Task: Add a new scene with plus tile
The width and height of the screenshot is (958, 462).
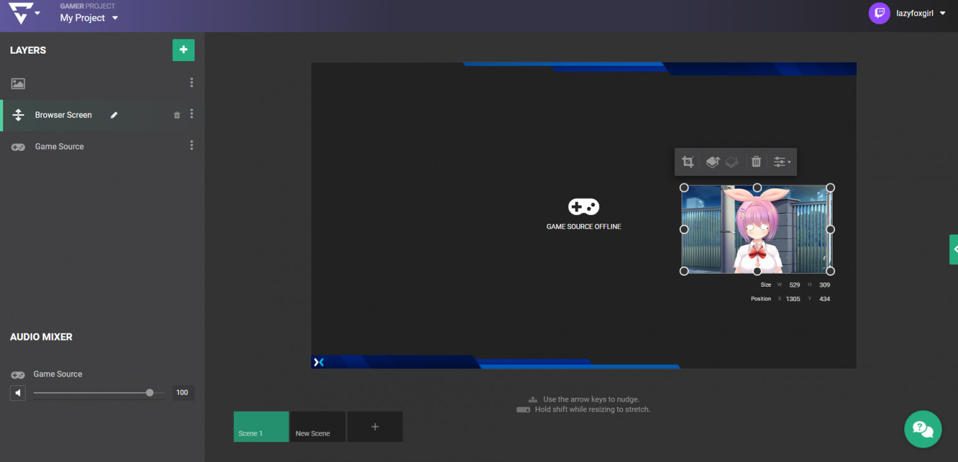Action: pos(375,426)
